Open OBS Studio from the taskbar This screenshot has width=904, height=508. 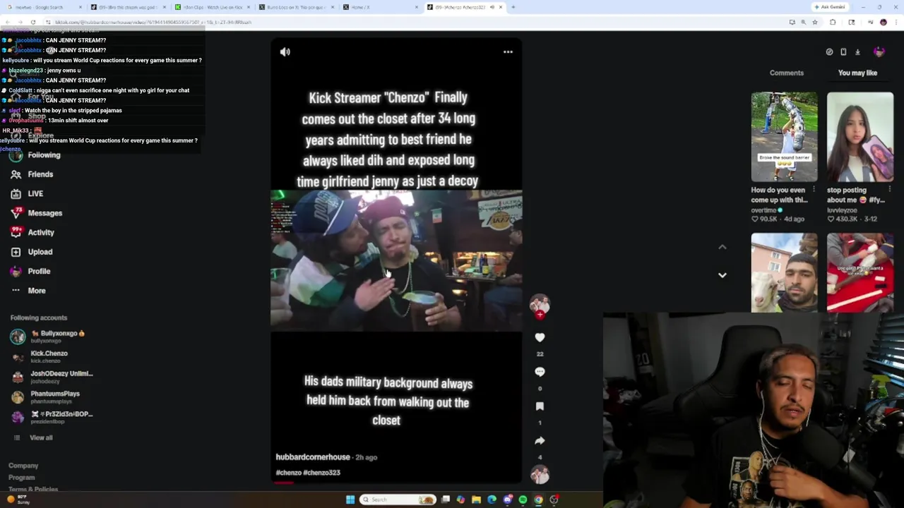tap(554, 500)
